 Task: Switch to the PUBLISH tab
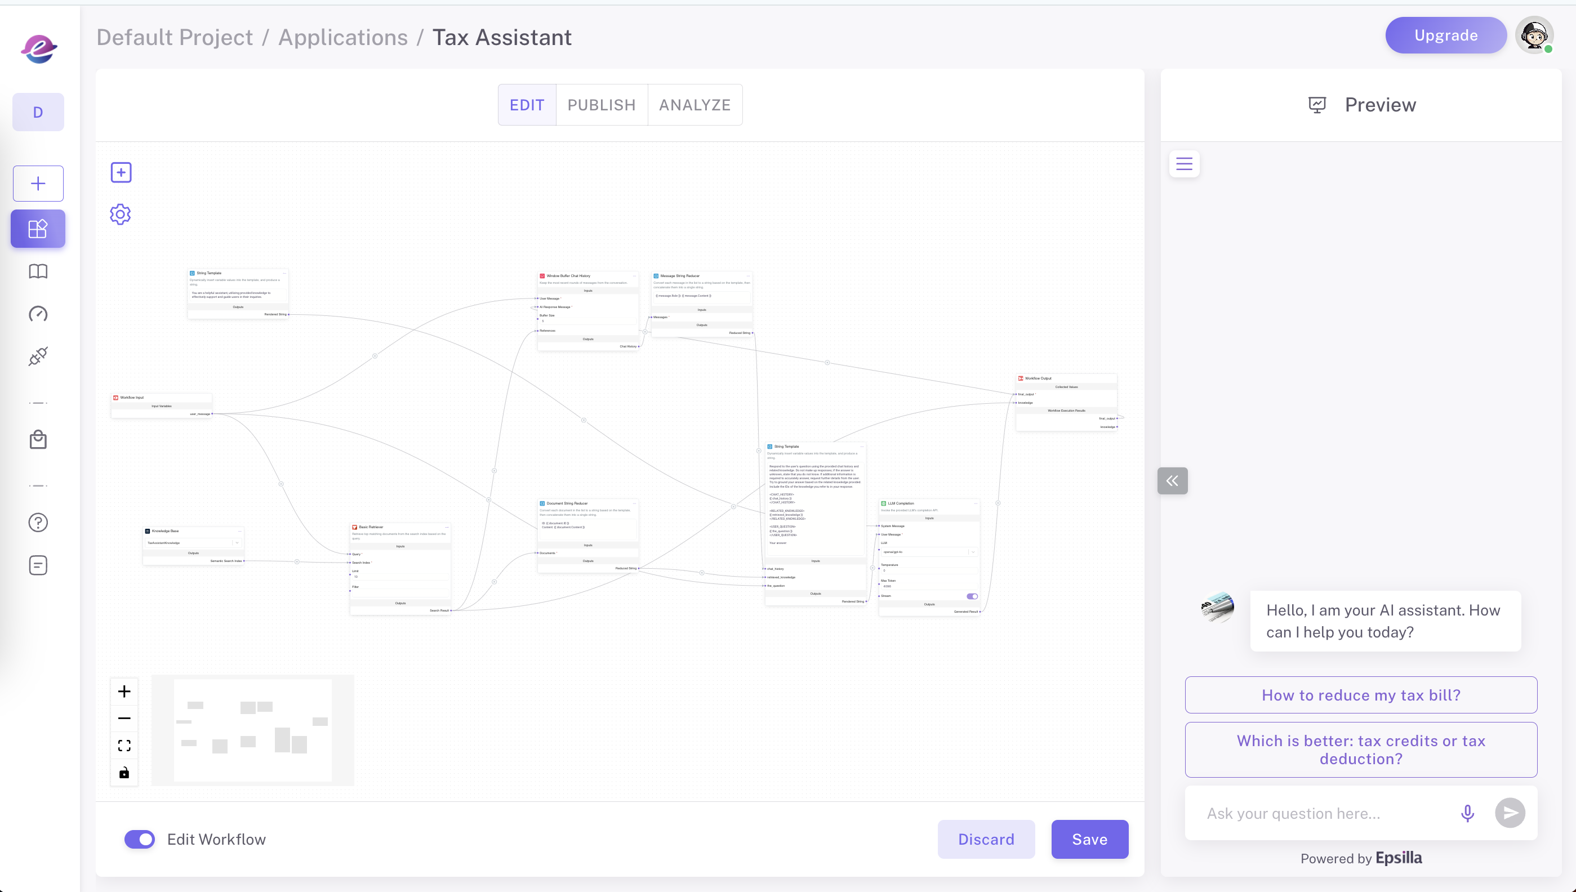(601, 105)
